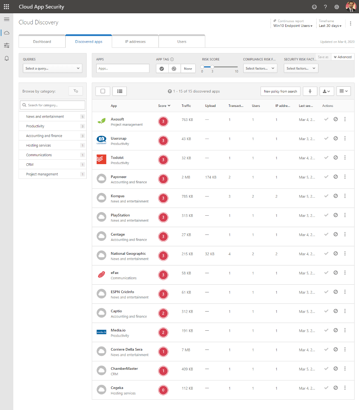This screenshot has width=359, height=410.
Task: Open the app launcher grid icon
Action: (x=7, y=7)
